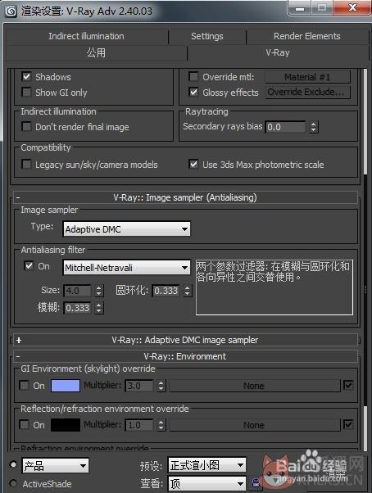Viewport: 372px width, 493px height.
Task: Select the V-Ray tab
Action: coord(277,52)
